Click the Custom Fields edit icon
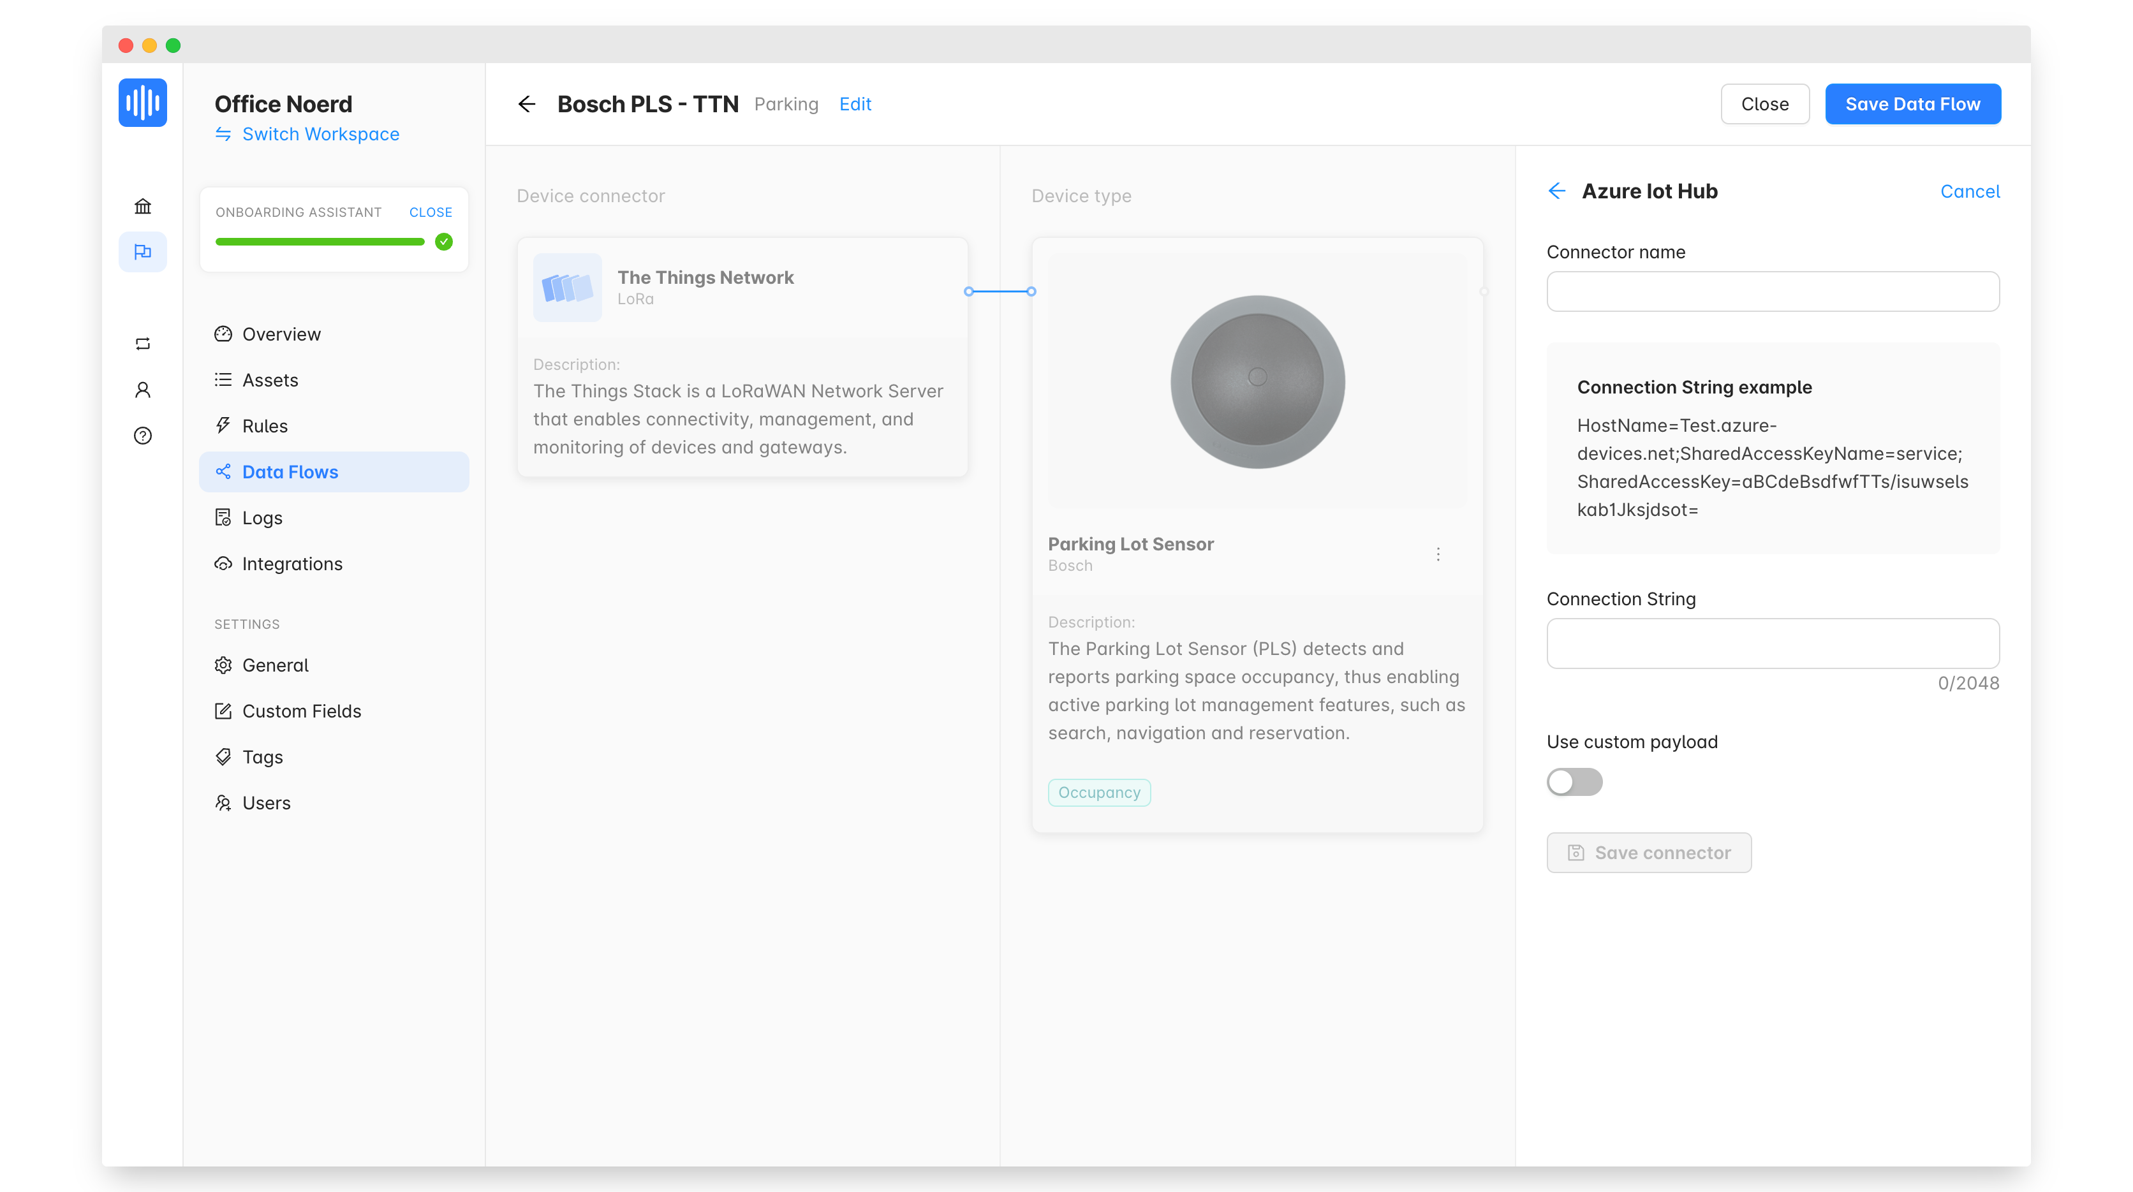2133x1192 pixels. (223, 711)
